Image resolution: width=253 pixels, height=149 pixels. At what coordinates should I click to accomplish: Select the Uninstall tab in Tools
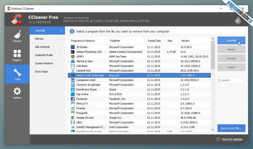click(47, 30)
